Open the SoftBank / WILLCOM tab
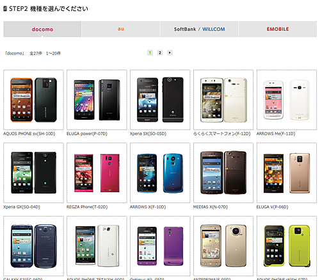Image resolution: width=320 pixels, height=280 pixels. point(199,29)
